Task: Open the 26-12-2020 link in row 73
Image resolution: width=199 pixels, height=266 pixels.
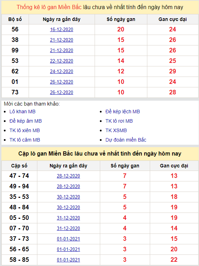Action: click(x=61, y=93)
